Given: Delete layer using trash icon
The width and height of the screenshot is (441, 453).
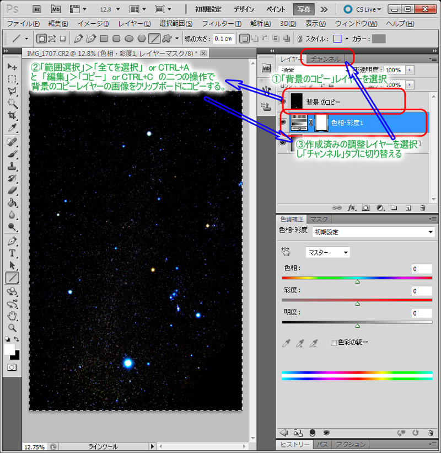Looking at the screenshot, I should click(422, 207).
